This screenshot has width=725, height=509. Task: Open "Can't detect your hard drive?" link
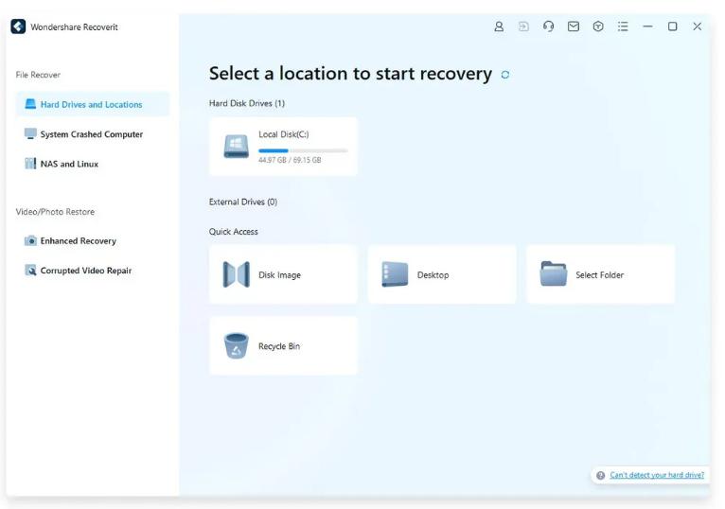[656, 475]
